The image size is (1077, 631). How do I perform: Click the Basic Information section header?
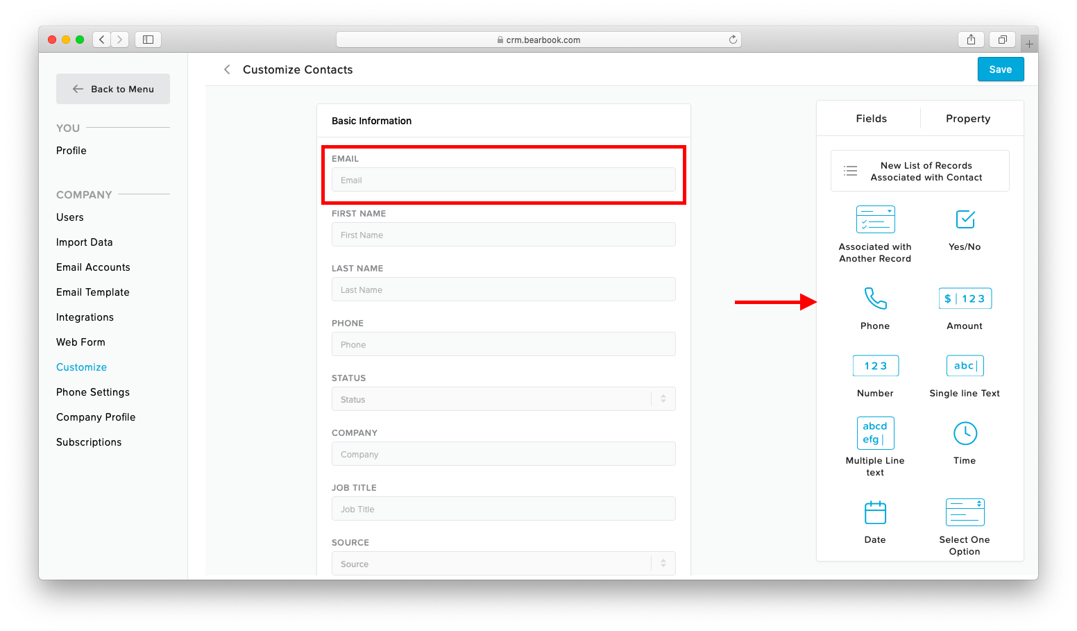click(371, 121)
